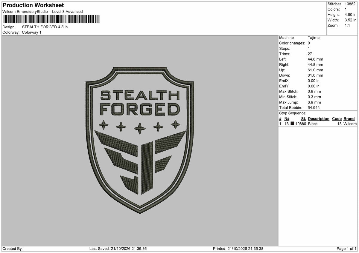Click the Down value 61.0 mm
The height and width of the screenshot is (253, 359).
click(x=315, y=75)
